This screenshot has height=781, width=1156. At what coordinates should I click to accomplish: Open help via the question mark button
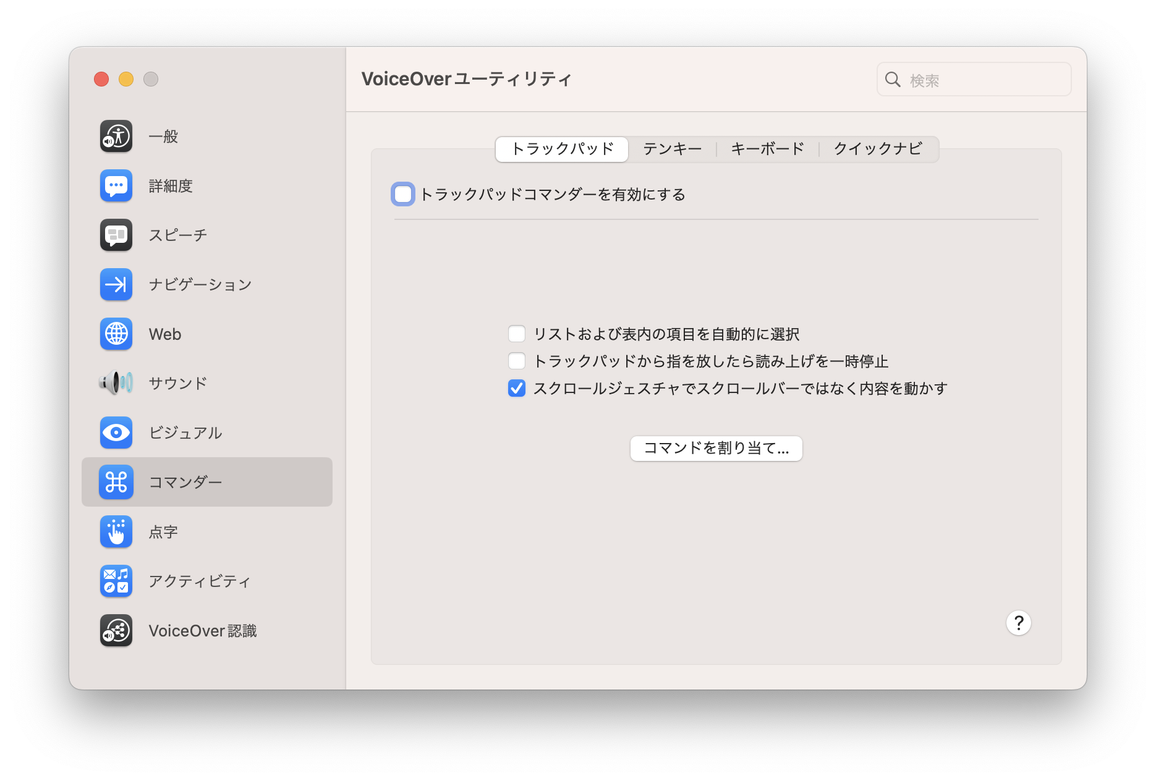coord(1018,623)
